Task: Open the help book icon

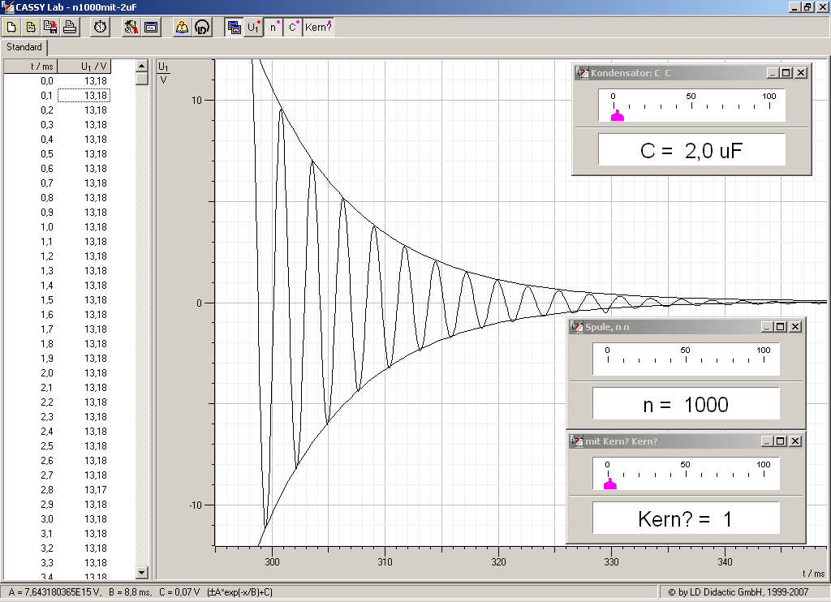Action: coord(182,27)
